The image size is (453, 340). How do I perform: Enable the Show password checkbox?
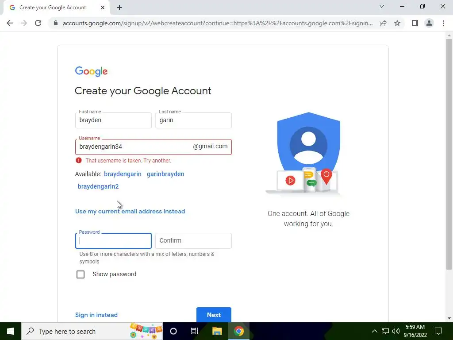click(81, 274)
